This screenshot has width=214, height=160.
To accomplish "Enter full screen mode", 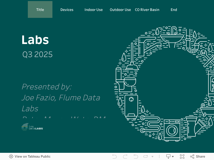I will point(182,157).
